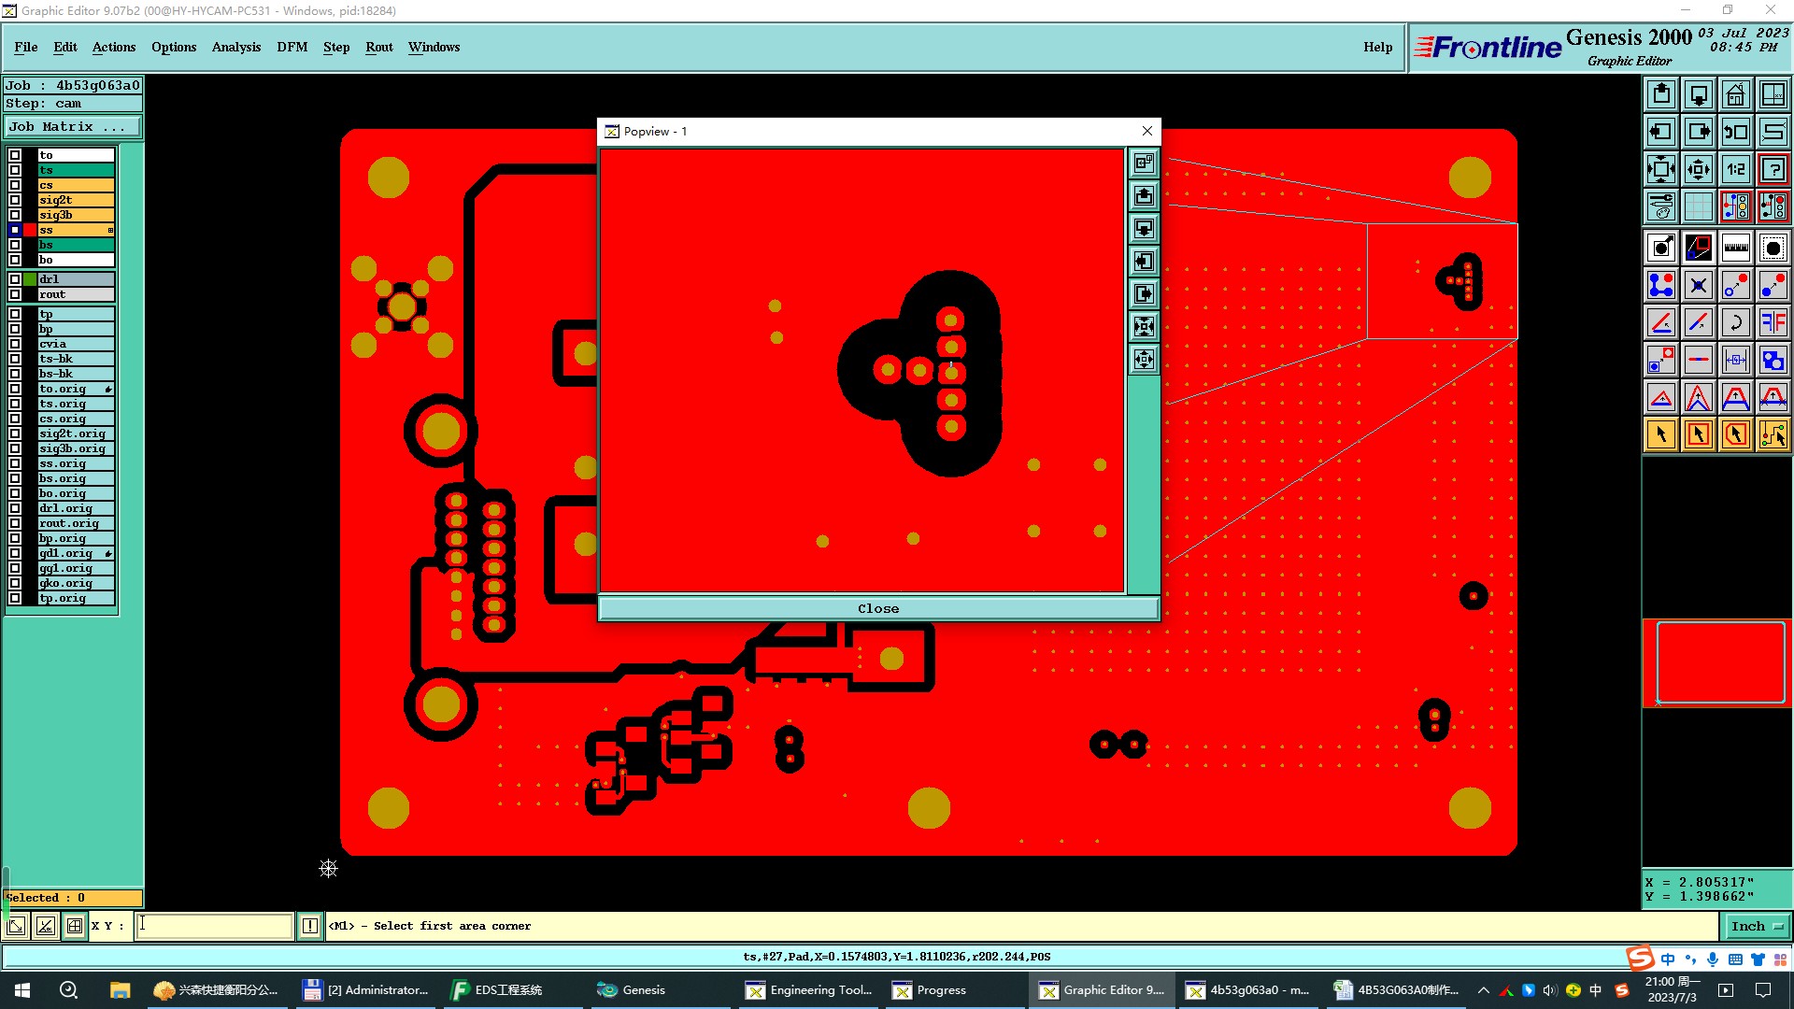The height and width of the screenshot is (1009, 1794).
Task: Toggle the ts layer checkbox
Action: (x=15, y=170)
